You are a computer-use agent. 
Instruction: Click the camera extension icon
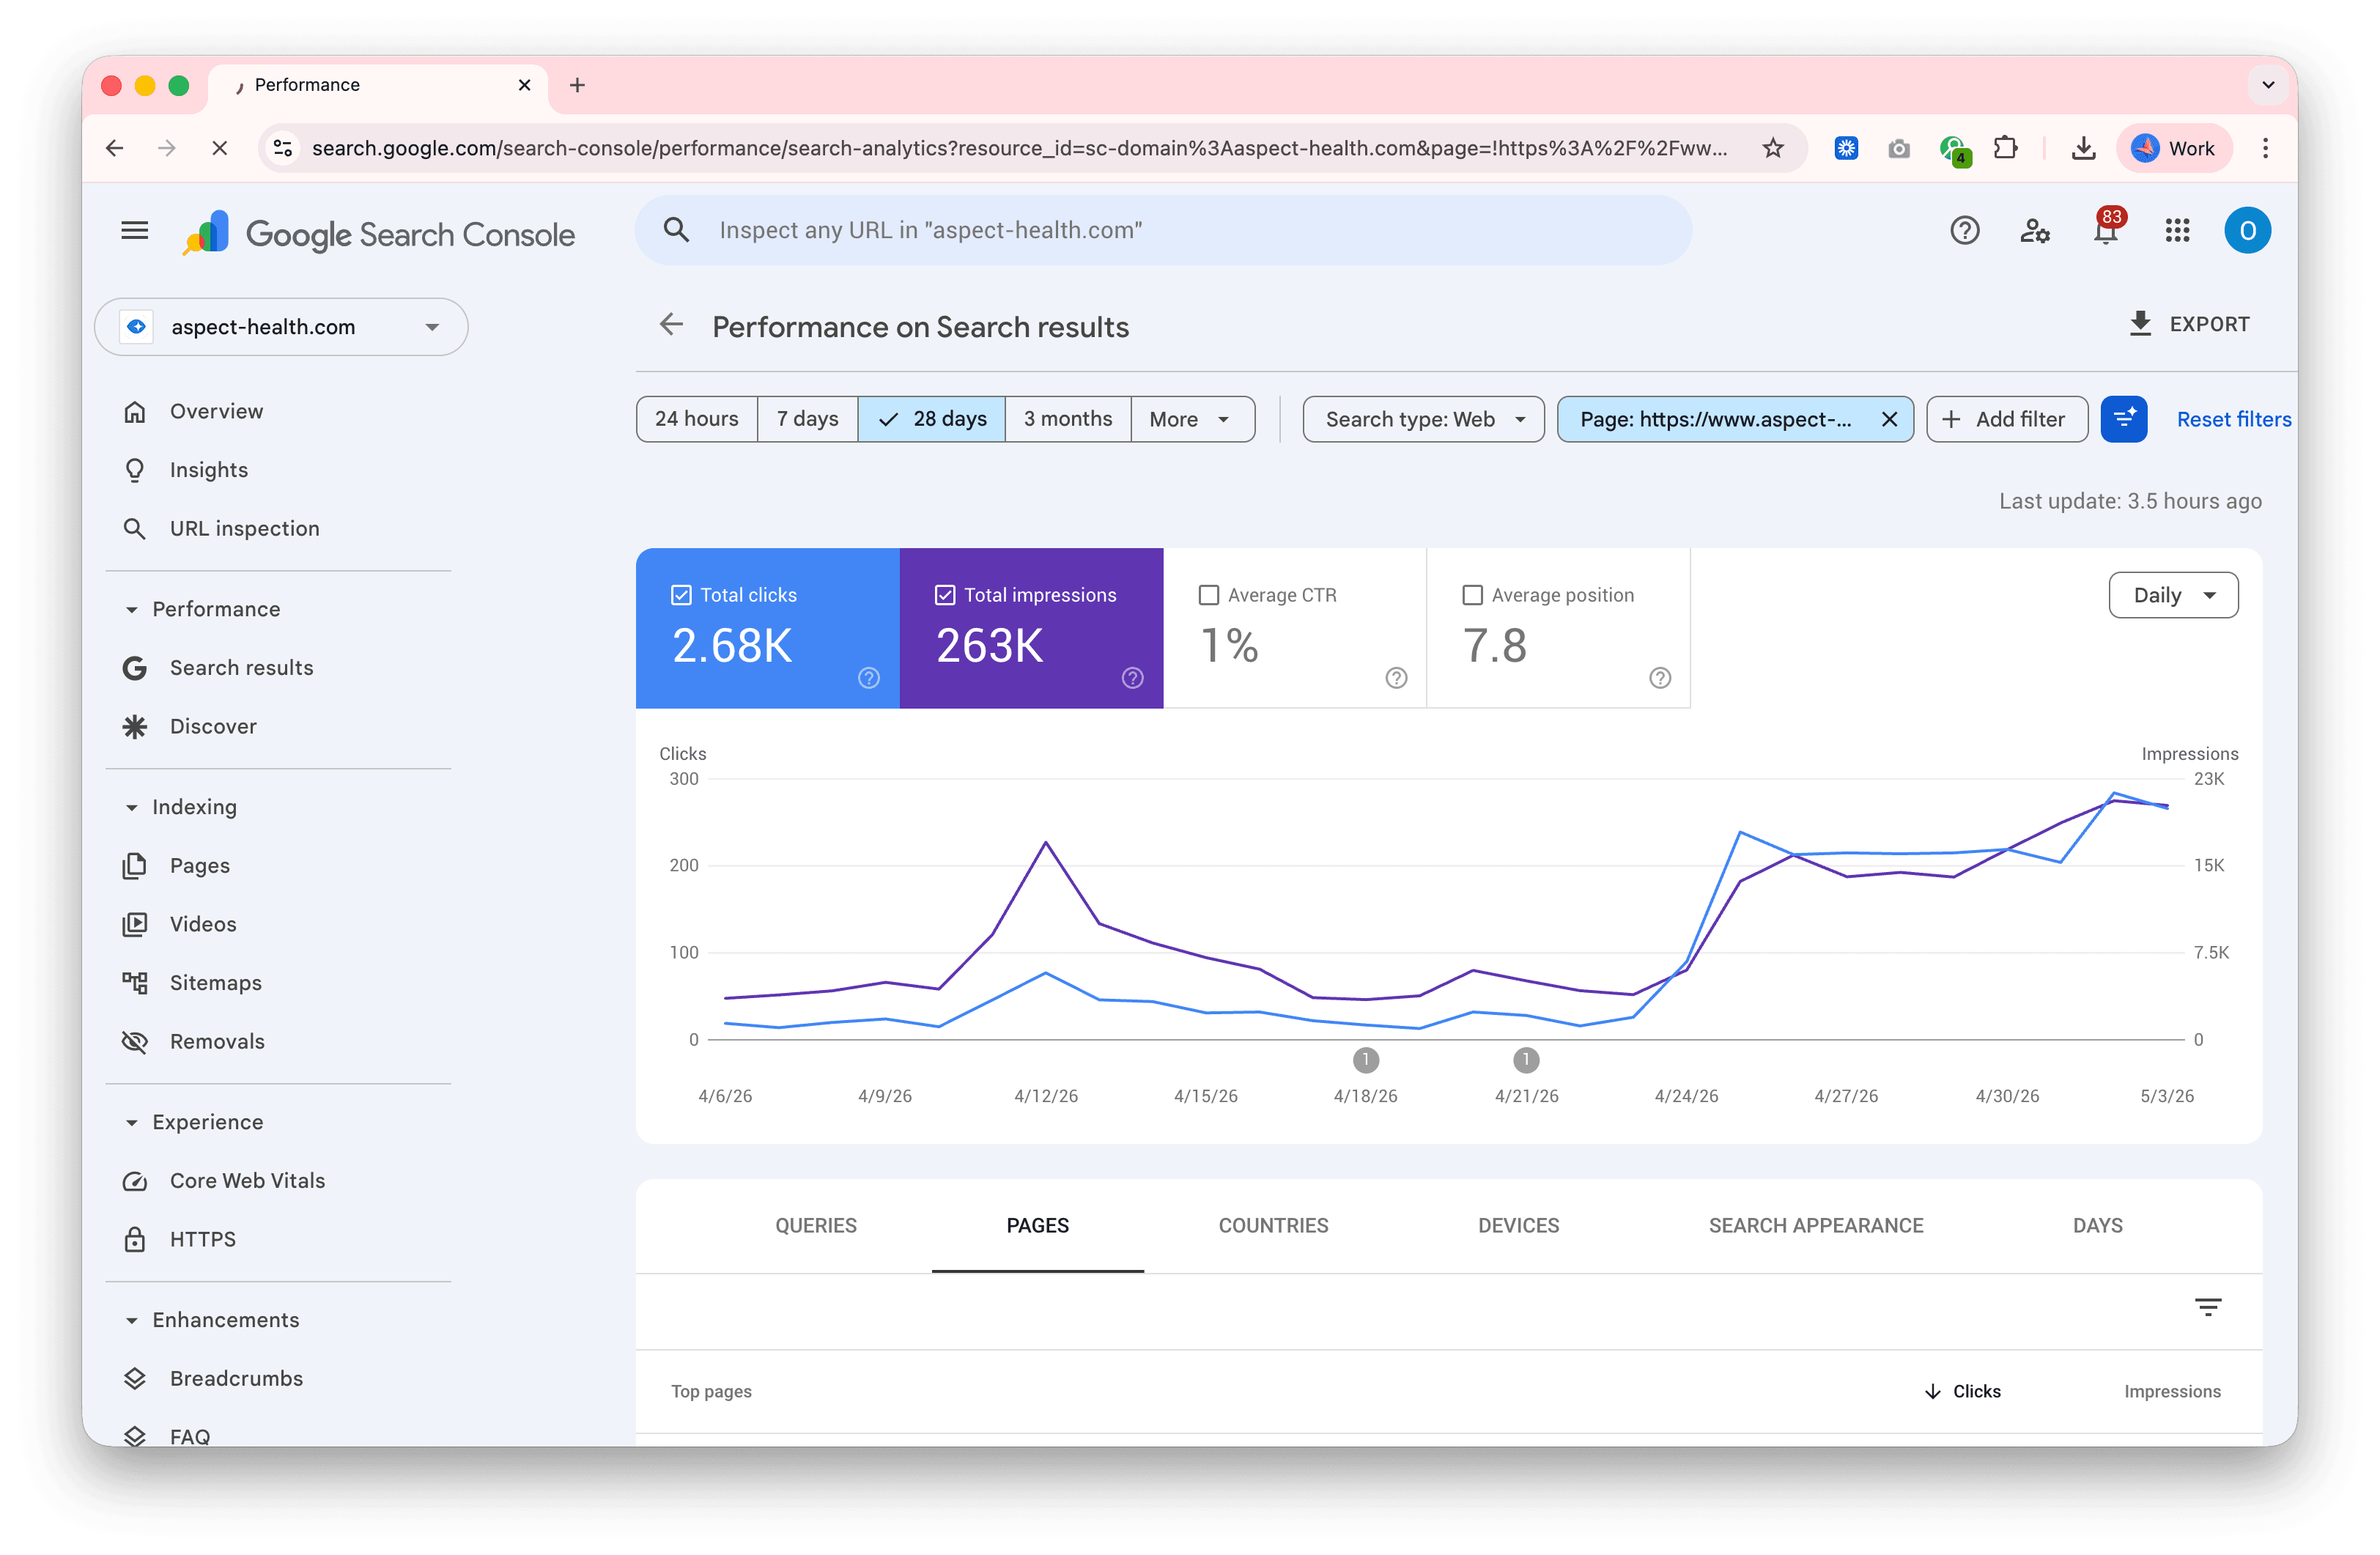click(1898, 149)
